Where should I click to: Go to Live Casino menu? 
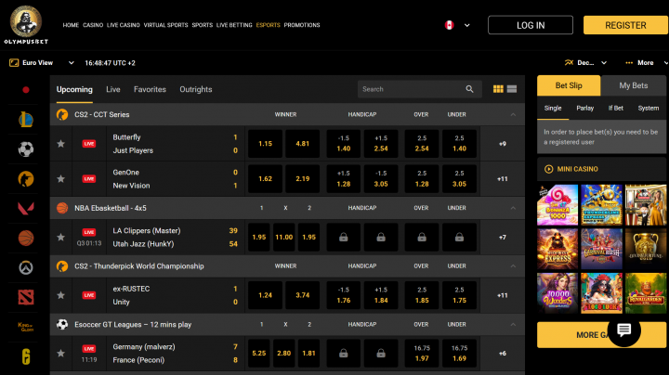click(124, 25)
